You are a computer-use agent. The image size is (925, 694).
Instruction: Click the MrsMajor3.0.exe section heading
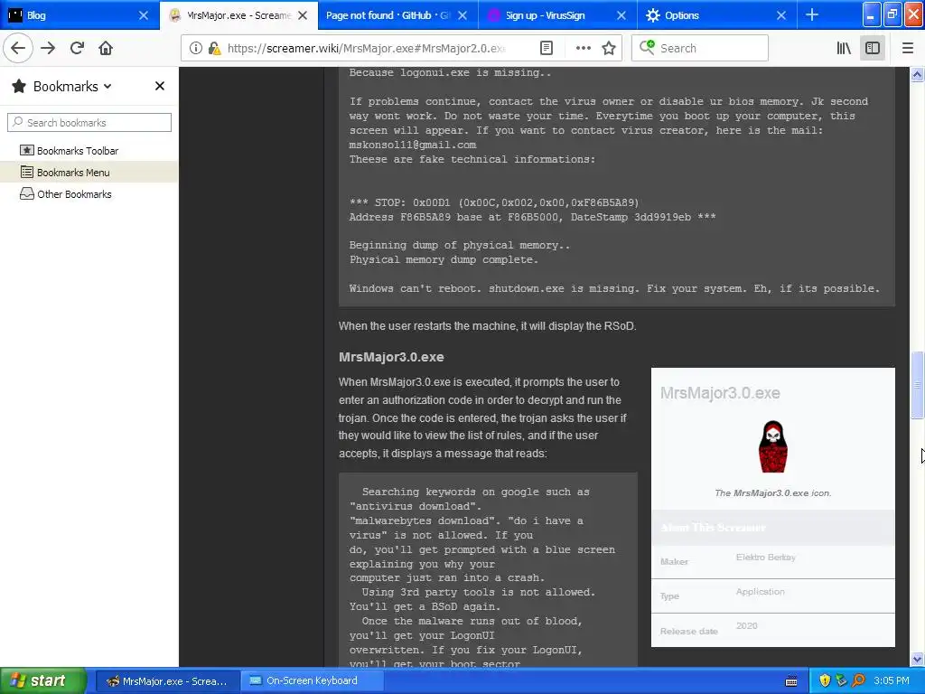[x=391, y=357]
